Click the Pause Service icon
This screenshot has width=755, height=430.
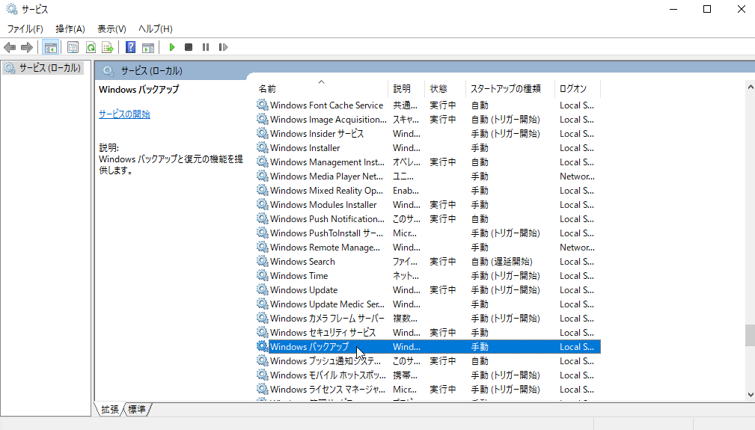pyautogui.click(x=206, y=47)
